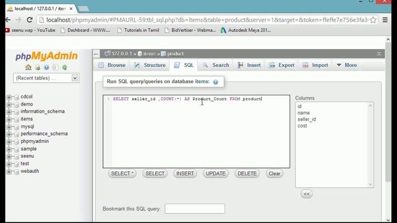Go back in the browser
Viewport: 397px width, 223px height.
coord(8,20)
